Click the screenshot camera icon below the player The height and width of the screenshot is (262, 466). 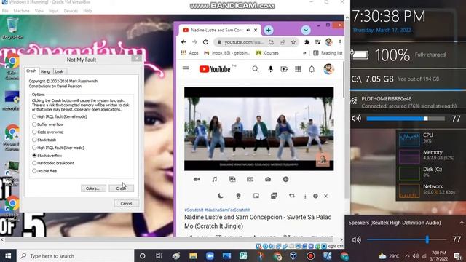268,180
